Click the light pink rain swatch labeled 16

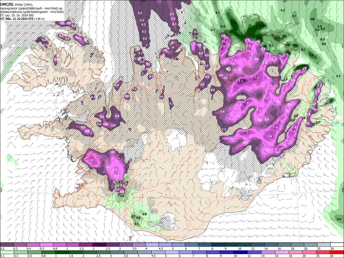[282, 252]
